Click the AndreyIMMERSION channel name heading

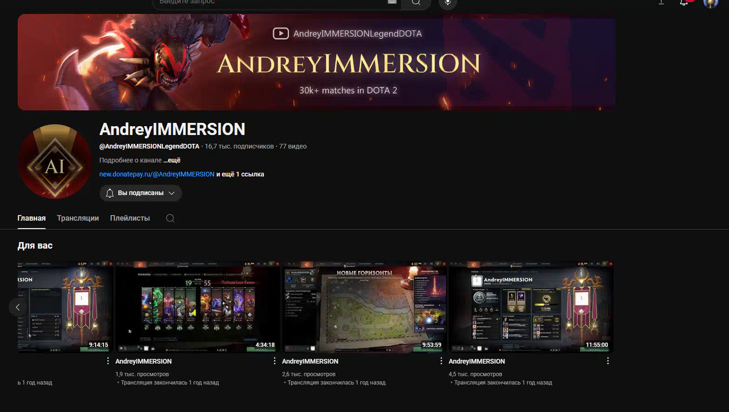click(172, 129)
